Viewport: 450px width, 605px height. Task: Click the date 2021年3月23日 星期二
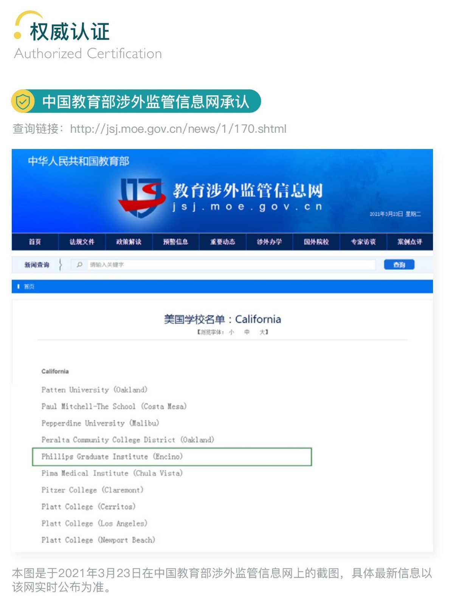395,214
